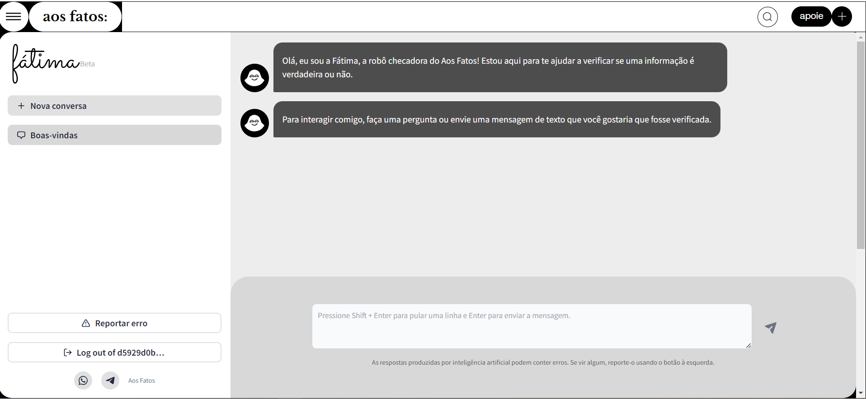Click the scrollbar down arrow
The width and height of the screenshot is (866, 399).
(x=861, y=394)
